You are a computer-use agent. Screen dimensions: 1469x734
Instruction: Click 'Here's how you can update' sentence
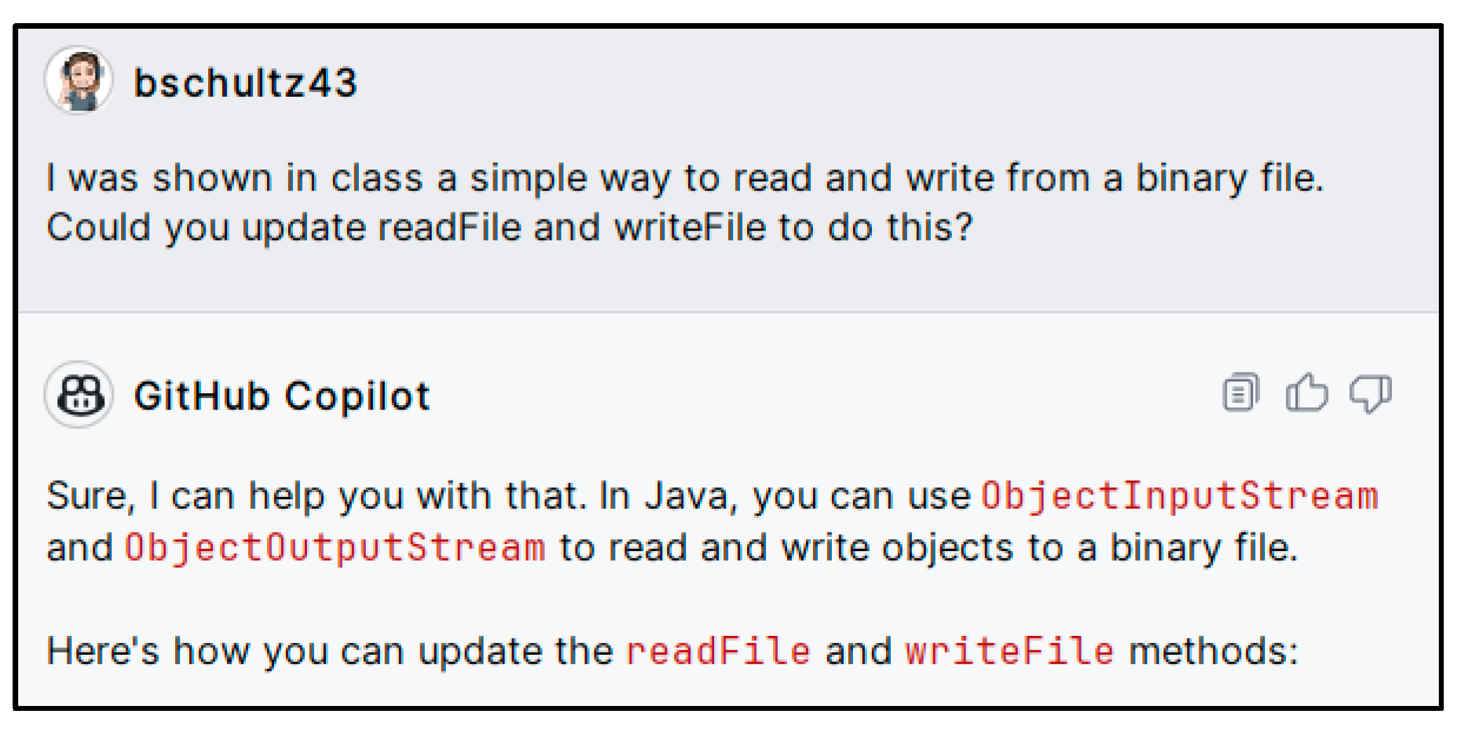coord(329,651)
